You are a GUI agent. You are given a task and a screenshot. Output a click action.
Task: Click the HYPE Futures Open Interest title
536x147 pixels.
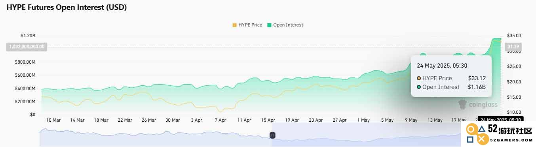(67, 8)
